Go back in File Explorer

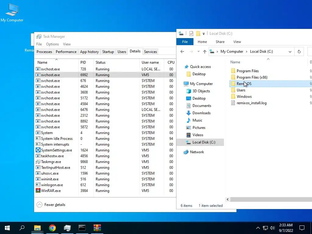point(182,51)
